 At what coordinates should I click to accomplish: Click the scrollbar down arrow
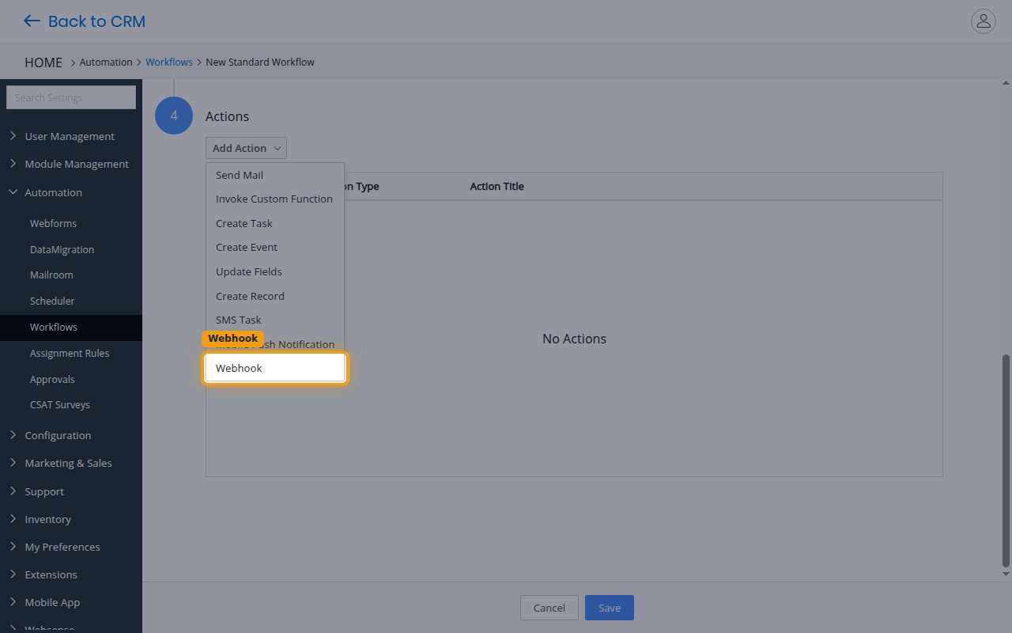click(x=1006, y=573)
